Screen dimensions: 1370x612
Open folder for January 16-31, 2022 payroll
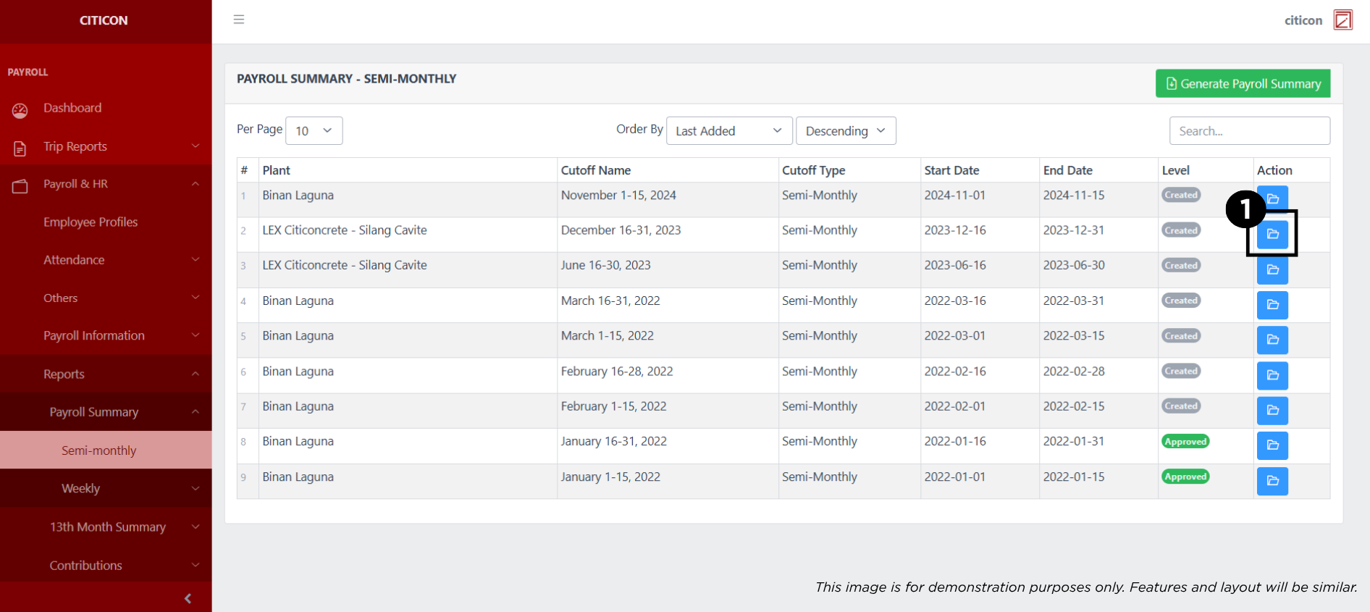1272,445
